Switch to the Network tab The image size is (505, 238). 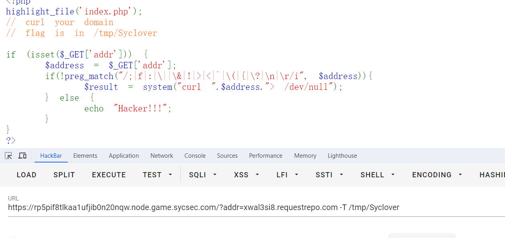click(162, 156)
